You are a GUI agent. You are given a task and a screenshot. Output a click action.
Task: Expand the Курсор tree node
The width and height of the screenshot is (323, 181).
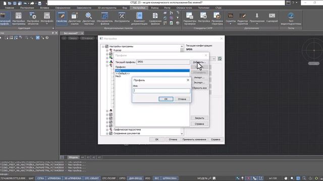tap(107, 50)
